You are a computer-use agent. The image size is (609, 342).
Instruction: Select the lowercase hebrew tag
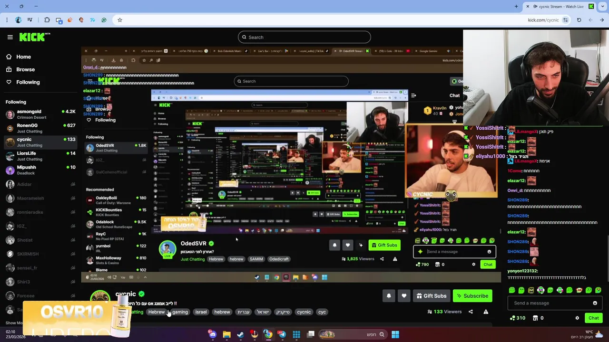click(x=222, y=312)
